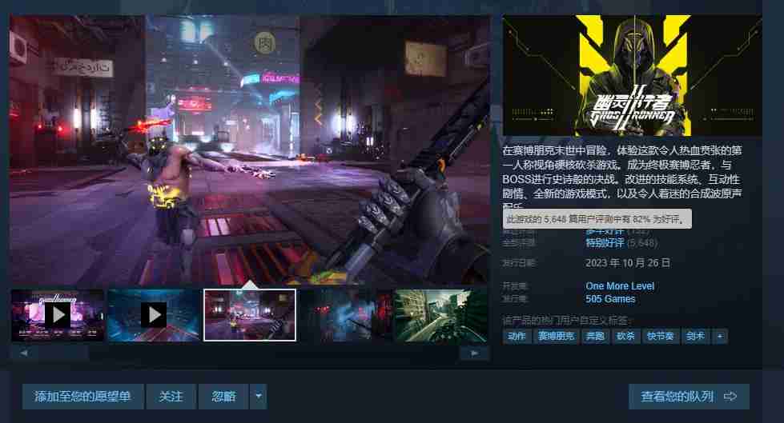The width and height of the screenshot is (784, 423).
Task: Open developer link One More Level
Action: (x=620, y=286)
